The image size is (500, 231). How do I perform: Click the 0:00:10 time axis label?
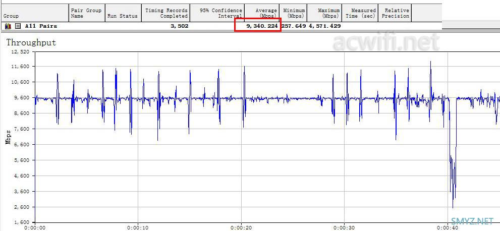point(138,228)
